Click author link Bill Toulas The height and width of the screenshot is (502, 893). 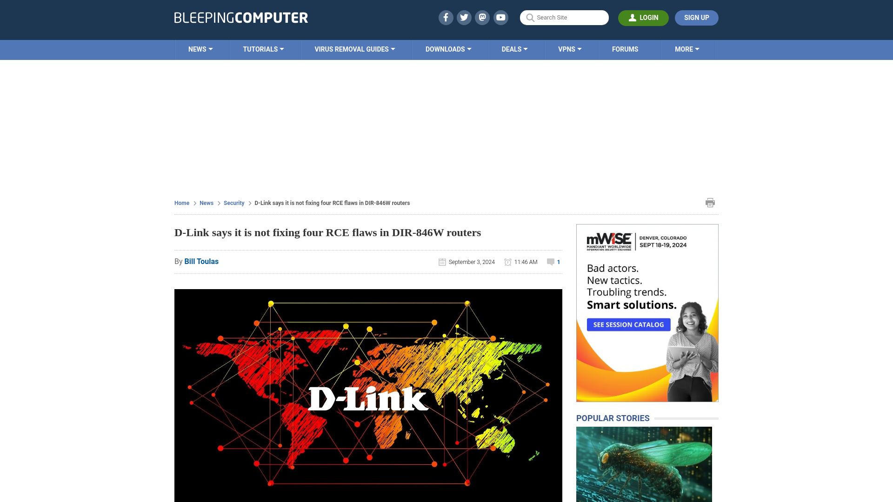(201, 261)
